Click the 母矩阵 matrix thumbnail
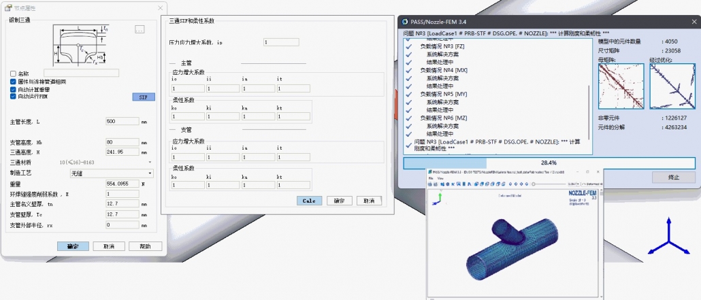701x300 pixels. [x=621, y=86]
